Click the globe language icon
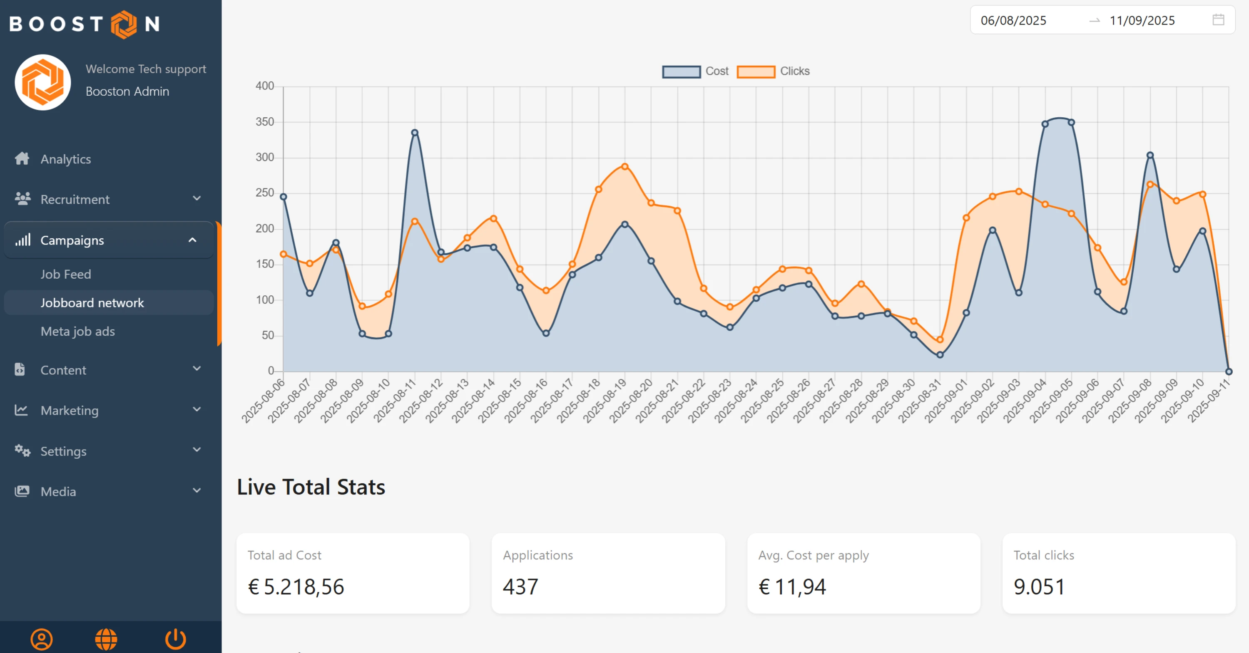The width and height of the screenshot is (1249, 653). pyautogui.click(x=106, y=639)
